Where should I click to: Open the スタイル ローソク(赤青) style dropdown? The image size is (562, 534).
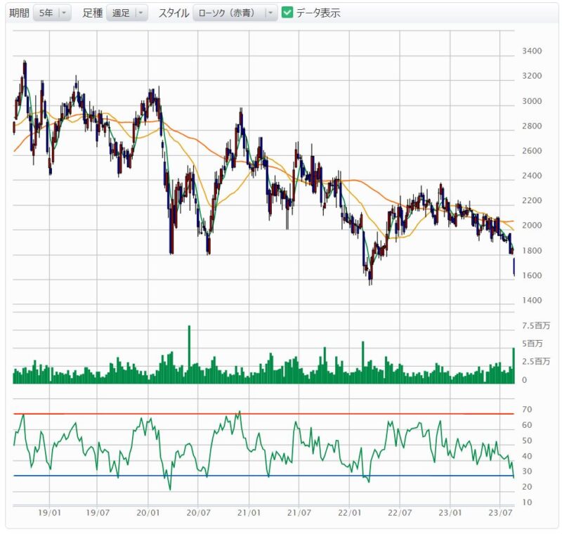pos(235,13)
